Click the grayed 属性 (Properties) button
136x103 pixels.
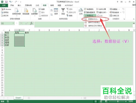42,12
